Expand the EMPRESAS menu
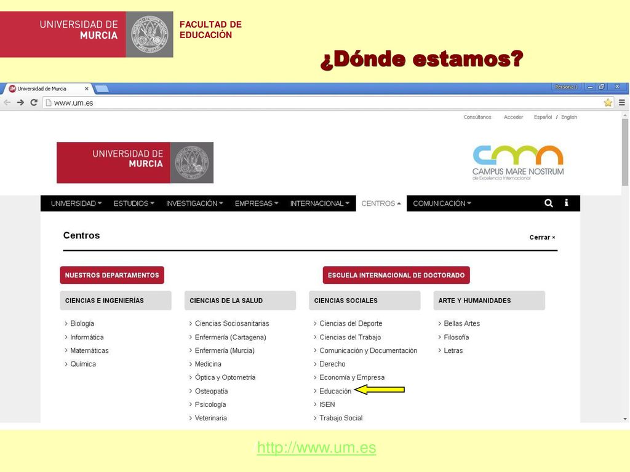 pyautogui.click(x=257, y=203)
